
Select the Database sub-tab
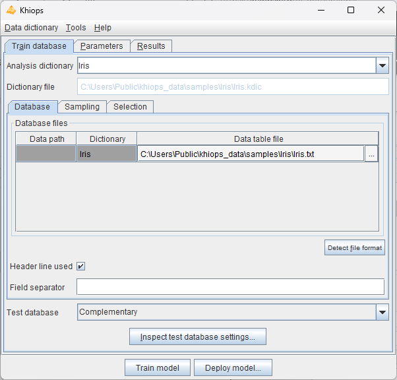tap(32, 107)
